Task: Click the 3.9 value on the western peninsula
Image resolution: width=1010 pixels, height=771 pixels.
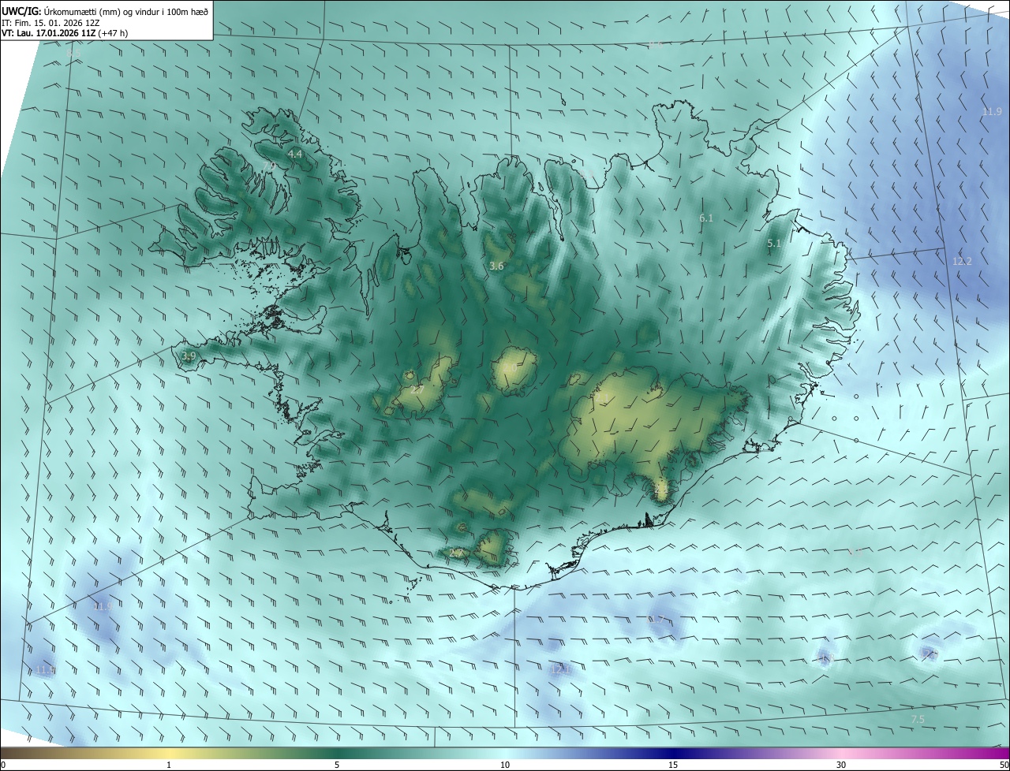Action: click(x=189, y=356)
